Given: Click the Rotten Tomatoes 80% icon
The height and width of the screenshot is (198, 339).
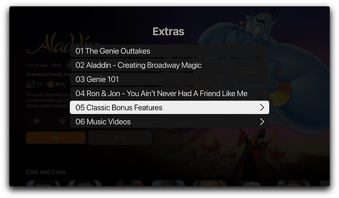Looking at the screenshot, I should [x=51, y=84].
